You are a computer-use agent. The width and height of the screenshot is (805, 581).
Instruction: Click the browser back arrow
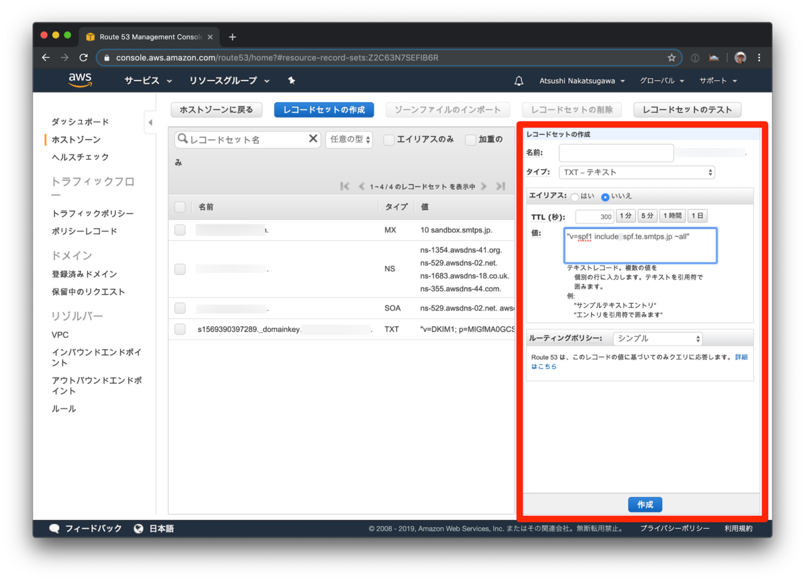(x=46, y=58)
